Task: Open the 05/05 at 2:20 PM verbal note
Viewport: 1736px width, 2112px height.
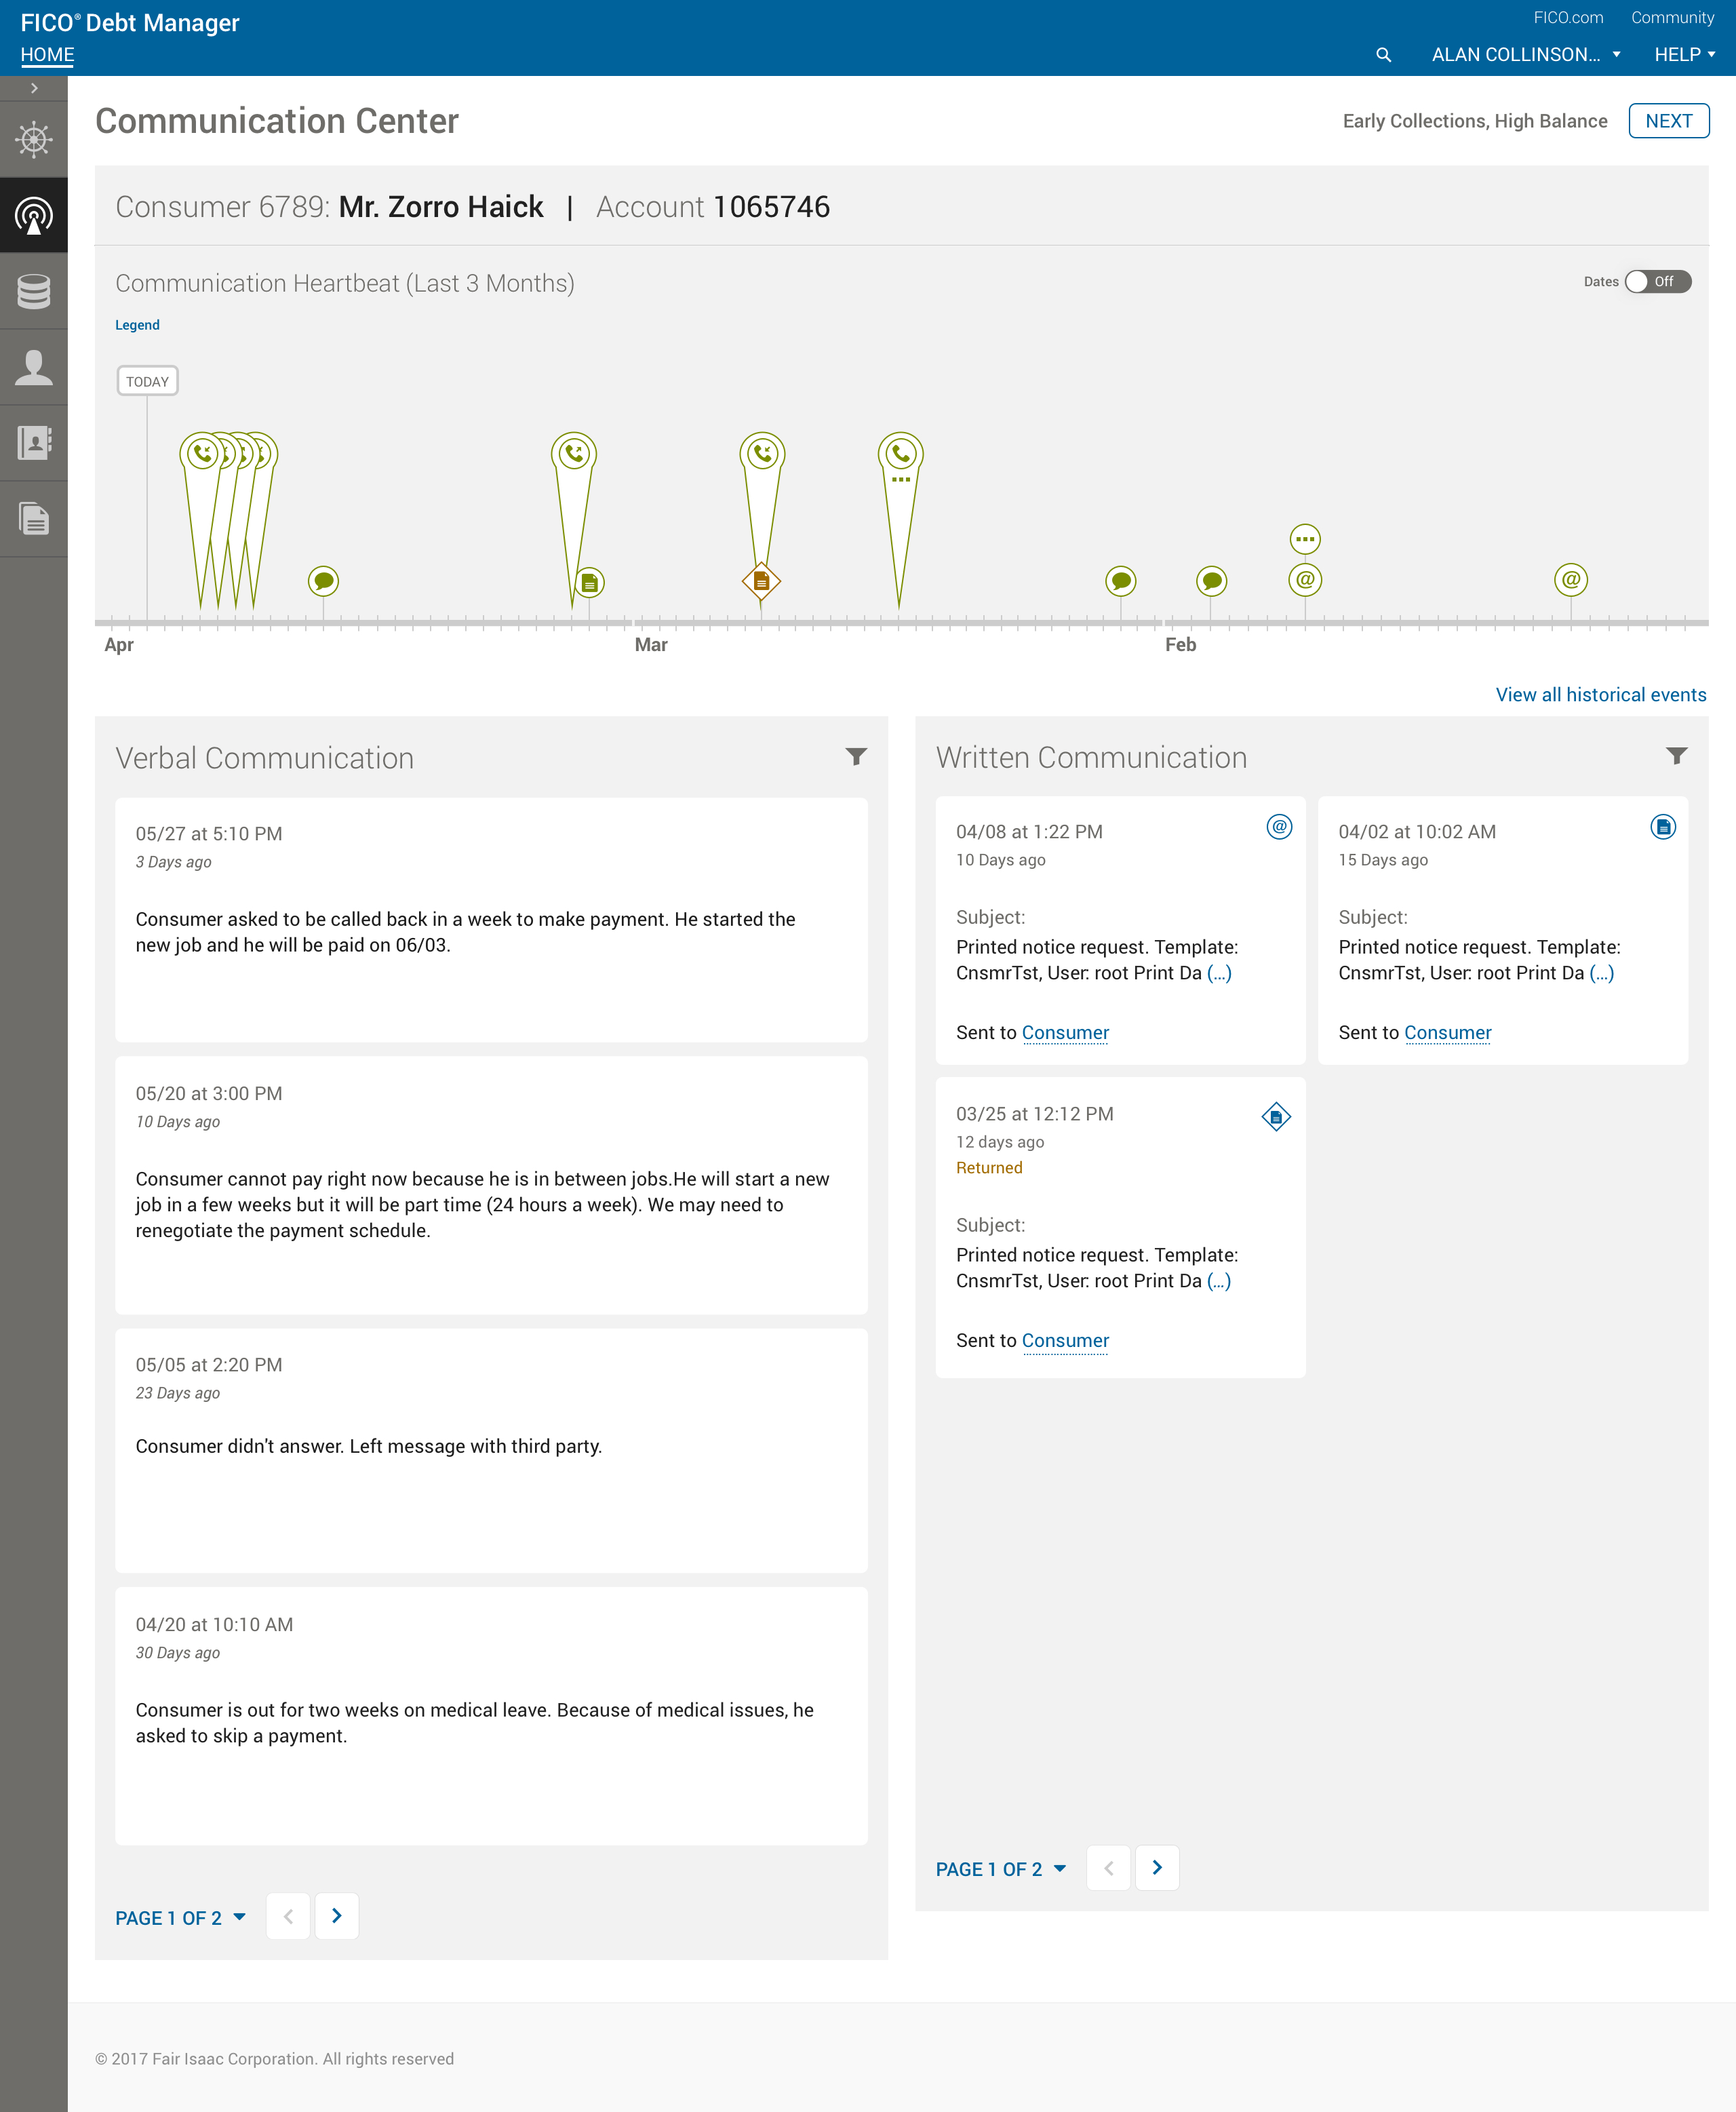Action: point(491,1450)
